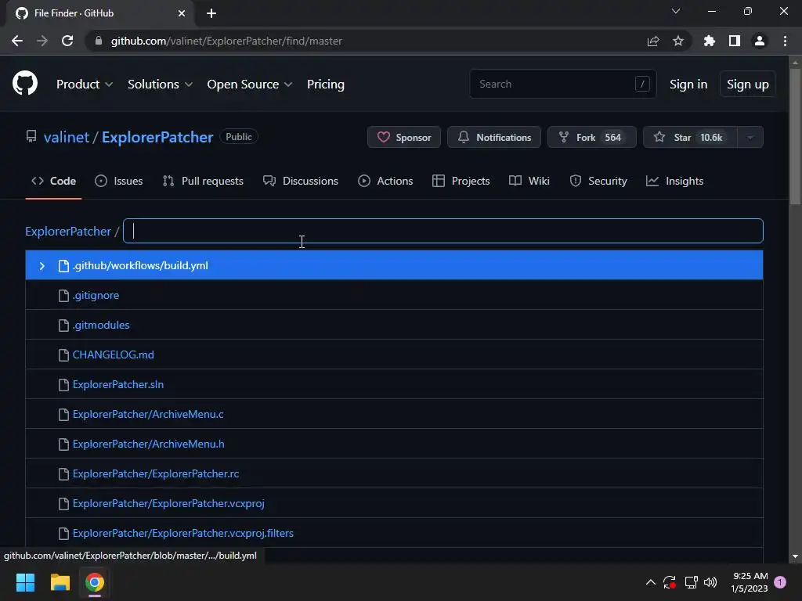Open ExplorerPatcher/ExplorerPatcher.vcxproj.filters file
The width and height of the screenshot is (802, 601).
point(183,533)
